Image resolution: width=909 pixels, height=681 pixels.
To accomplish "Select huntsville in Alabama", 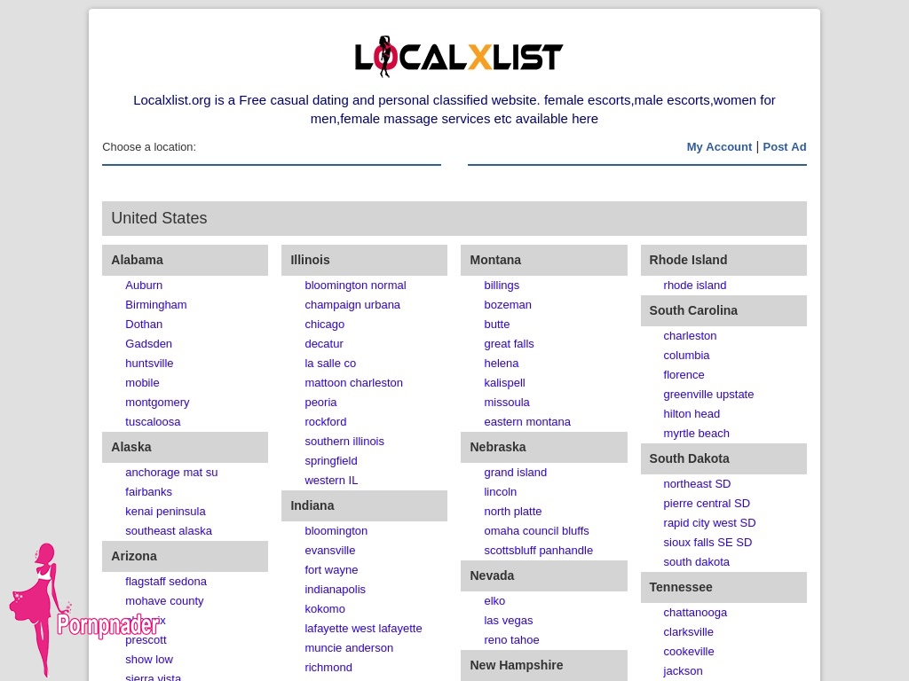I will 149,363.
